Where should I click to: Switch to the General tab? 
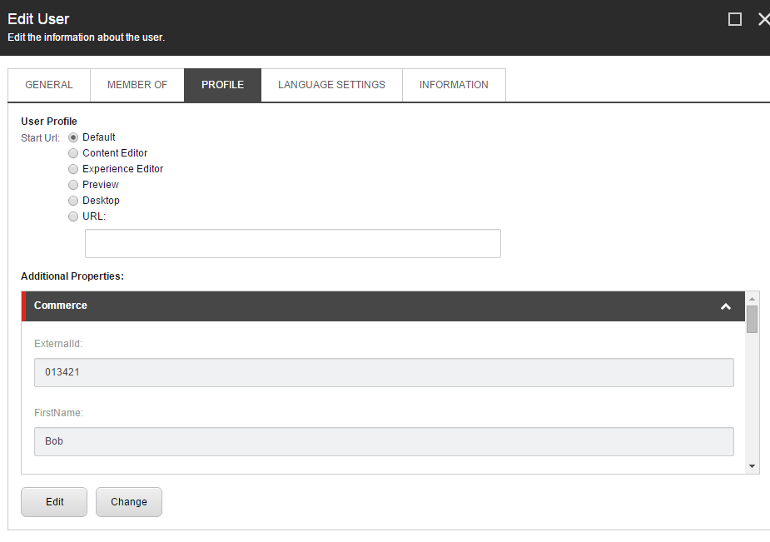[49, 85]
